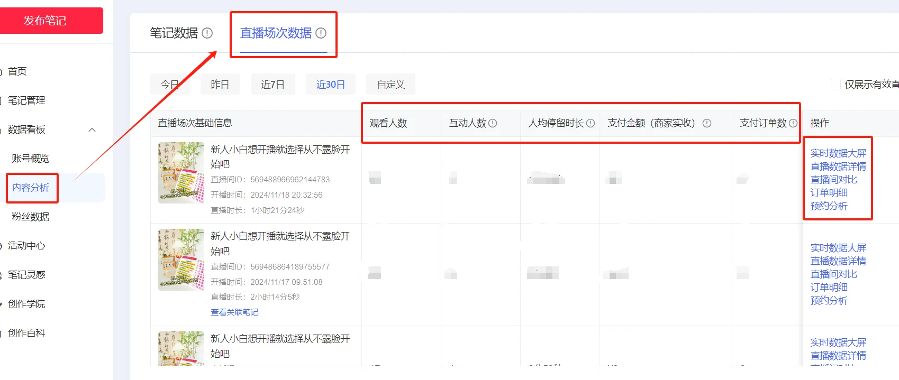The image size is (899, 380).
Task: Open 实时数据大屏 for the third live row
Action: pos(838,342)
